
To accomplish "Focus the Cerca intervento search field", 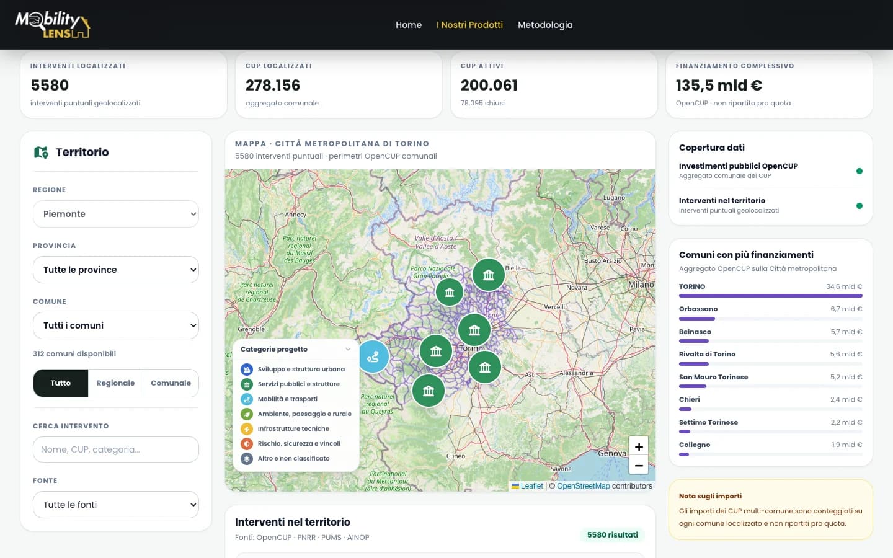I will [116, 449].
